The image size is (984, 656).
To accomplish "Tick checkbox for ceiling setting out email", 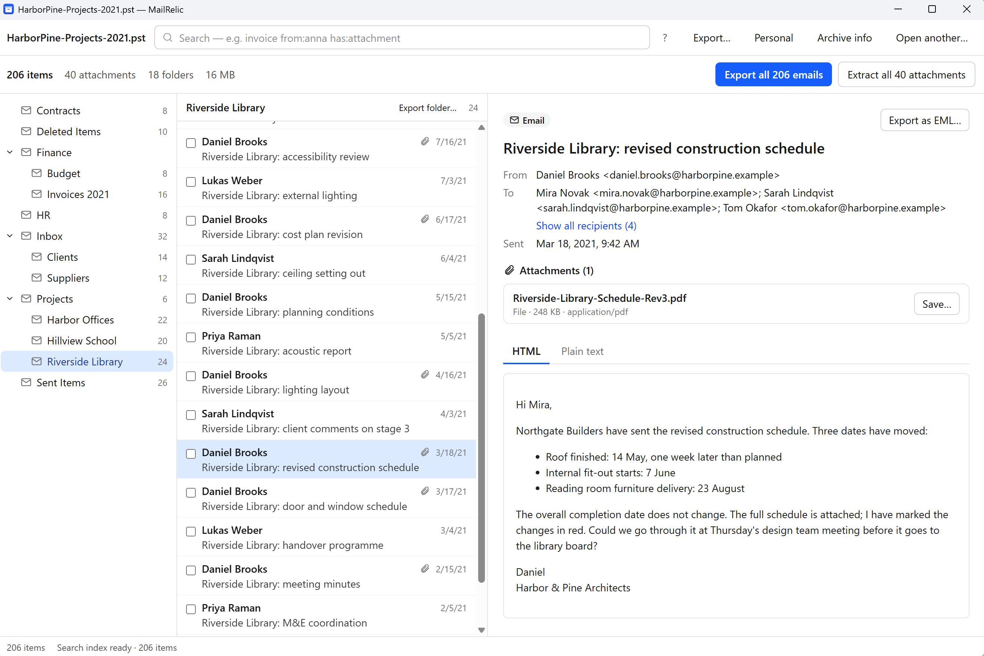I will pyautogui.click(x=191, y=260).
